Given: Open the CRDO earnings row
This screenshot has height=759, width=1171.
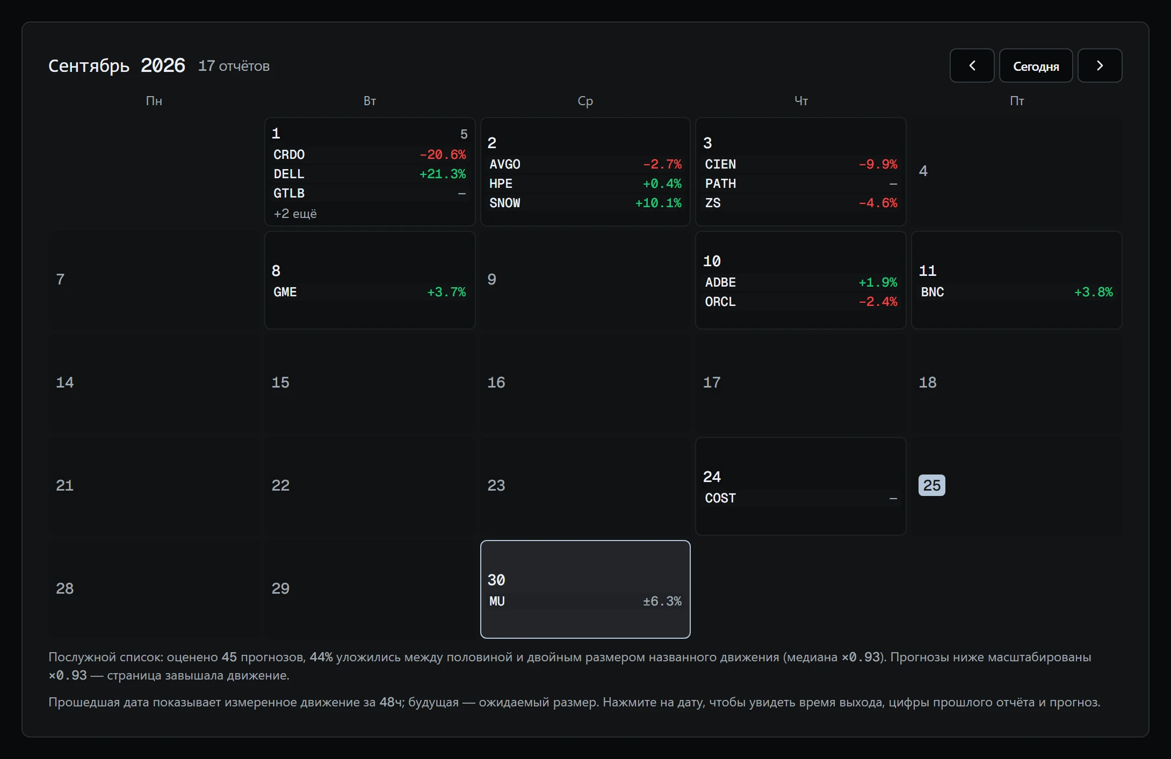Looking at the screenshot, I should coord(370,155).
